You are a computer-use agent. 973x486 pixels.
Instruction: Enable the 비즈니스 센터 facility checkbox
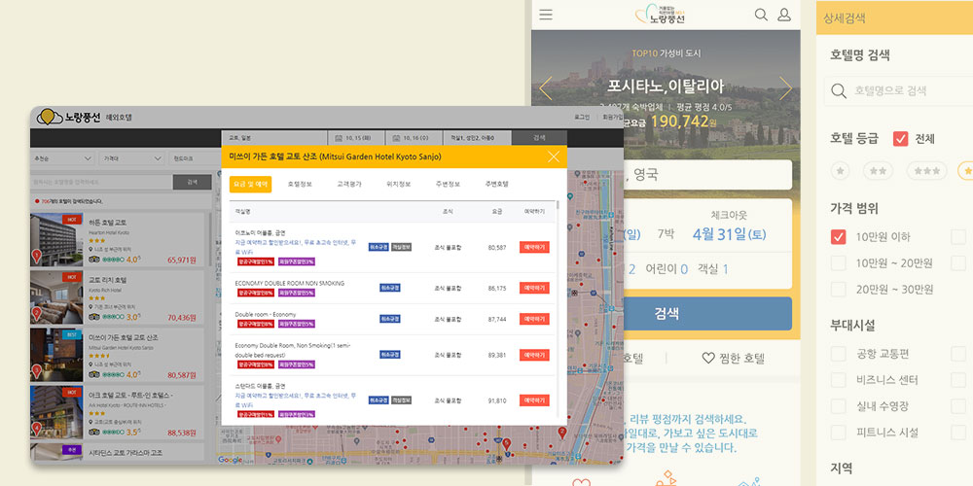(839, 380)
